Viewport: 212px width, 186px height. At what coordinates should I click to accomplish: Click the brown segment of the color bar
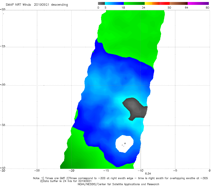178,3
